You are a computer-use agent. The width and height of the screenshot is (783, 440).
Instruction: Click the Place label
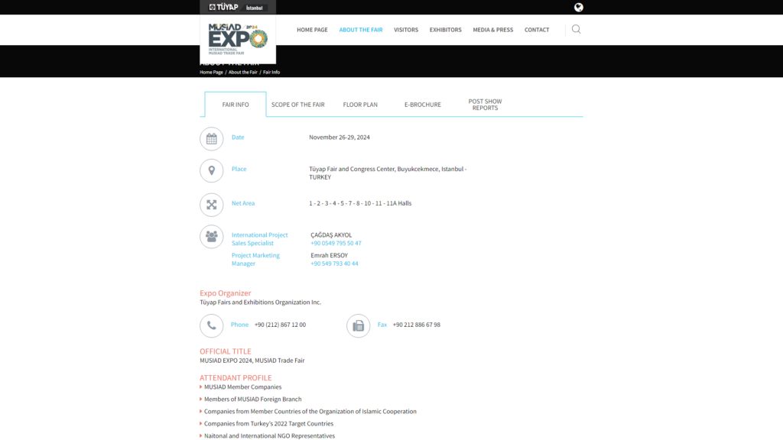(239, 169)
